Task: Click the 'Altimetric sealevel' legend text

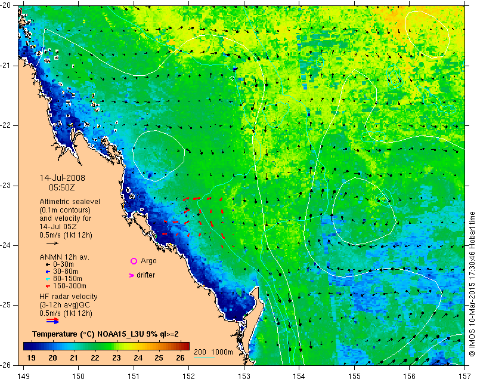Action: (70, 202)
